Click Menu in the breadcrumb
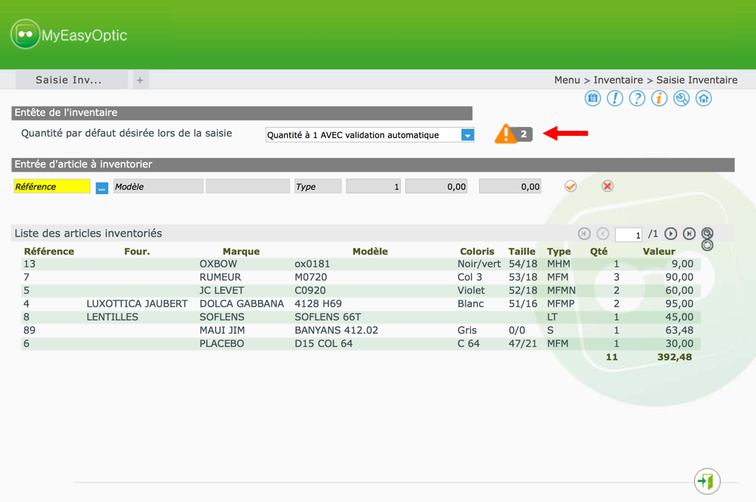This screenshot has width=756, height=502. (567, 80)
